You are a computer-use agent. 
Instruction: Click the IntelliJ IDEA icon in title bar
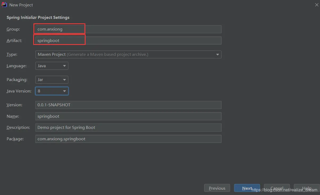point(4,5)
